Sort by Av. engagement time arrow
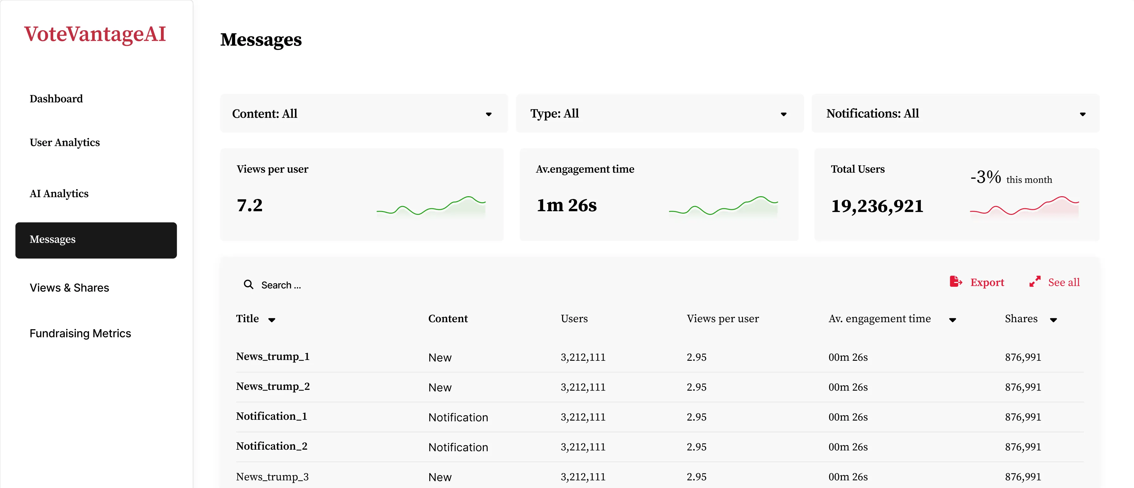 click(x=952, y=320)
